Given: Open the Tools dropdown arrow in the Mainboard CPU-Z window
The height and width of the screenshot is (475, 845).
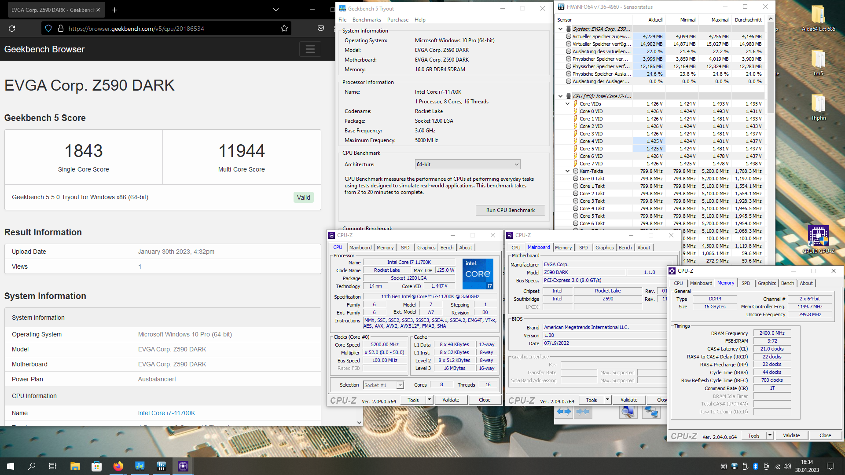Looking at the screenshot, I should (x=607, y=400).
